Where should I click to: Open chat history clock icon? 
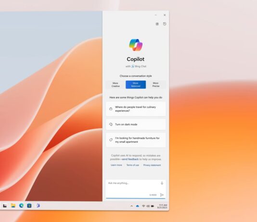point(165,24)
